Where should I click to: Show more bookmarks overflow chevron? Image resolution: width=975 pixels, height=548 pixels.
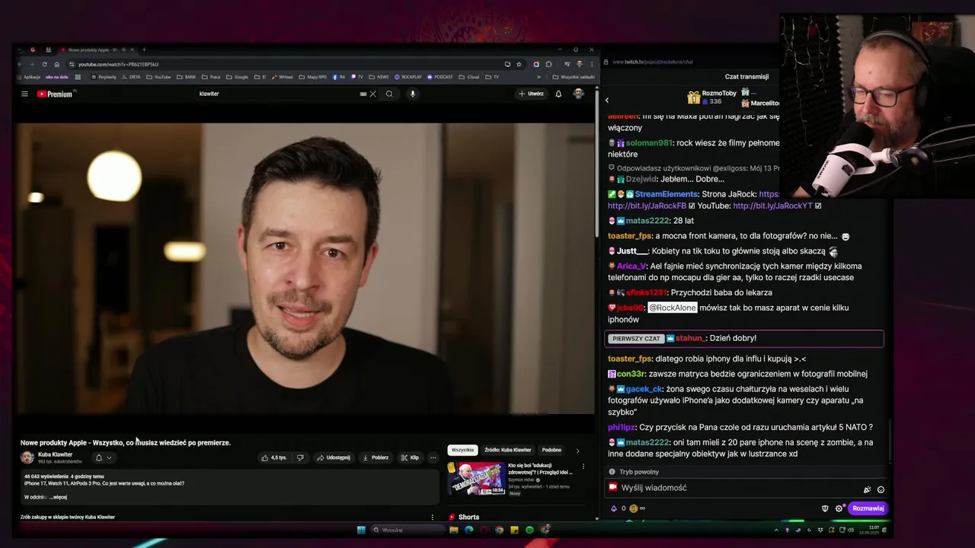539,77
